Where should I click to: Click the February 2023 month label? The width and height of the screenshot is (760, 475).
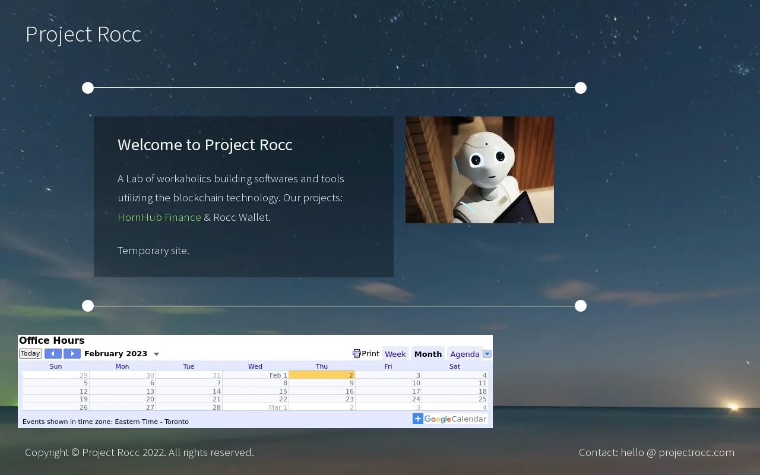(116, 354)
